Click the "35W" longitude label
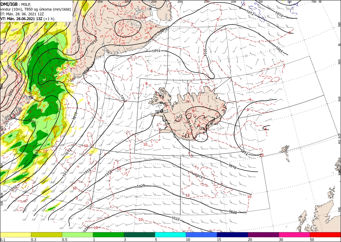This screenshot has width=341, height=242. tap(100, 2)
